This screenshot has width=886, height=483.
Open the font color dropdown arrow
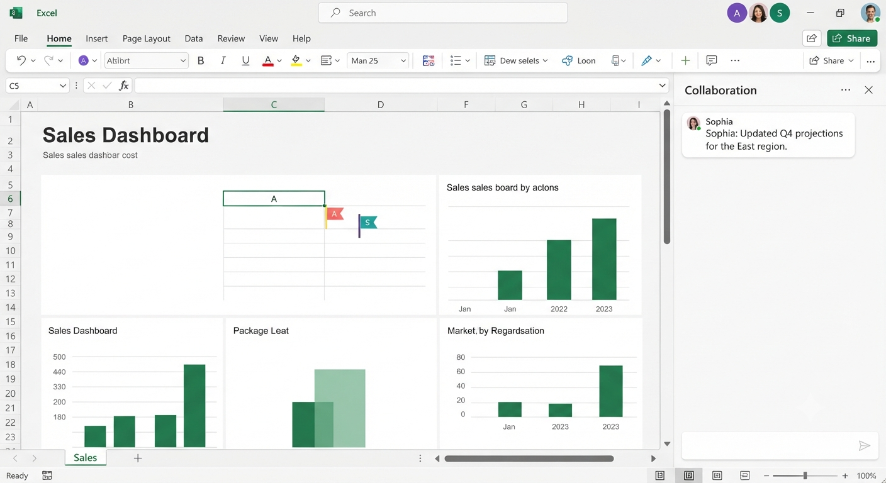click(279, 61)
